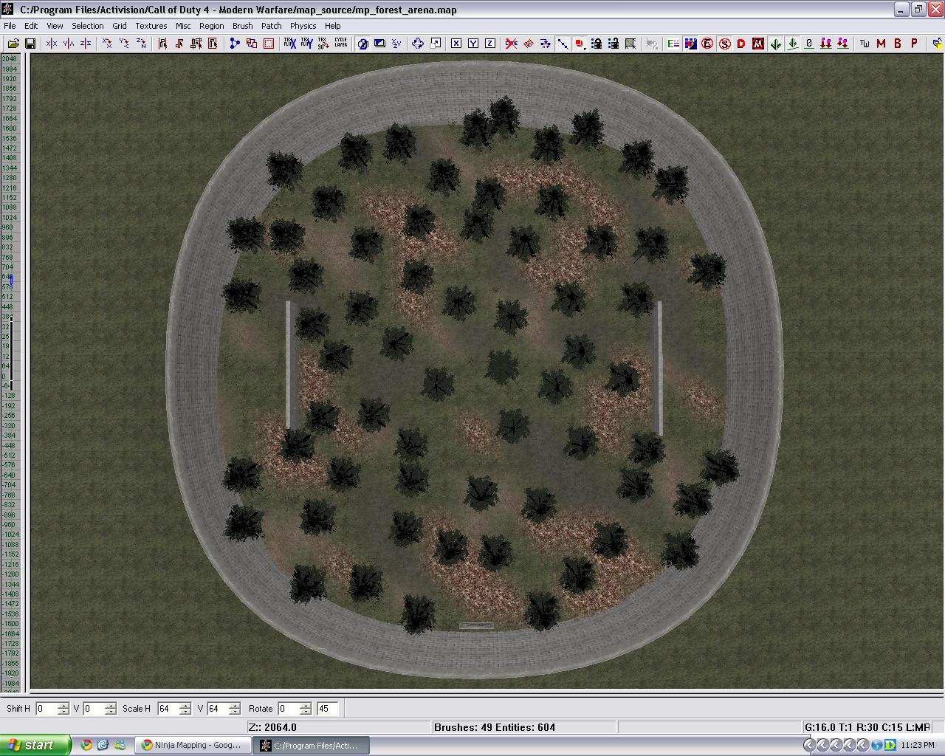Open the Edit menu
The width and height of the screenshot is (945, 756).
31,25
